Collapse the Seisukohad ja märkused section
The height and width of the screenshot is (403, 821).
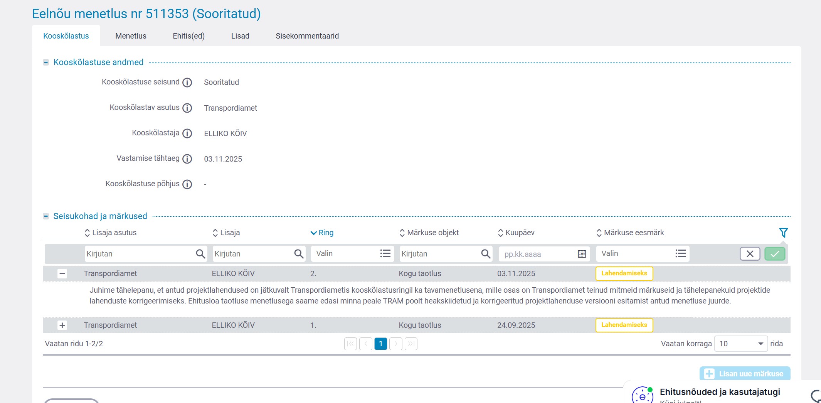tap(46, 216)
